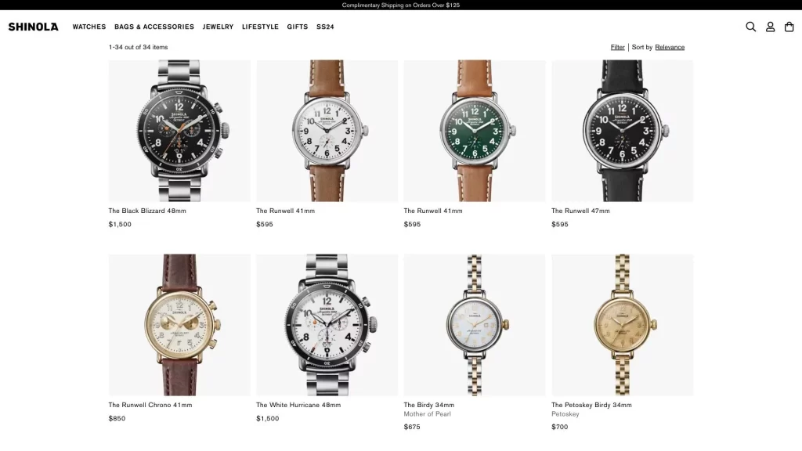The height and width of the screenshot is (451, 802).
Task: Open the Filter options link
Action: point(617,47)
